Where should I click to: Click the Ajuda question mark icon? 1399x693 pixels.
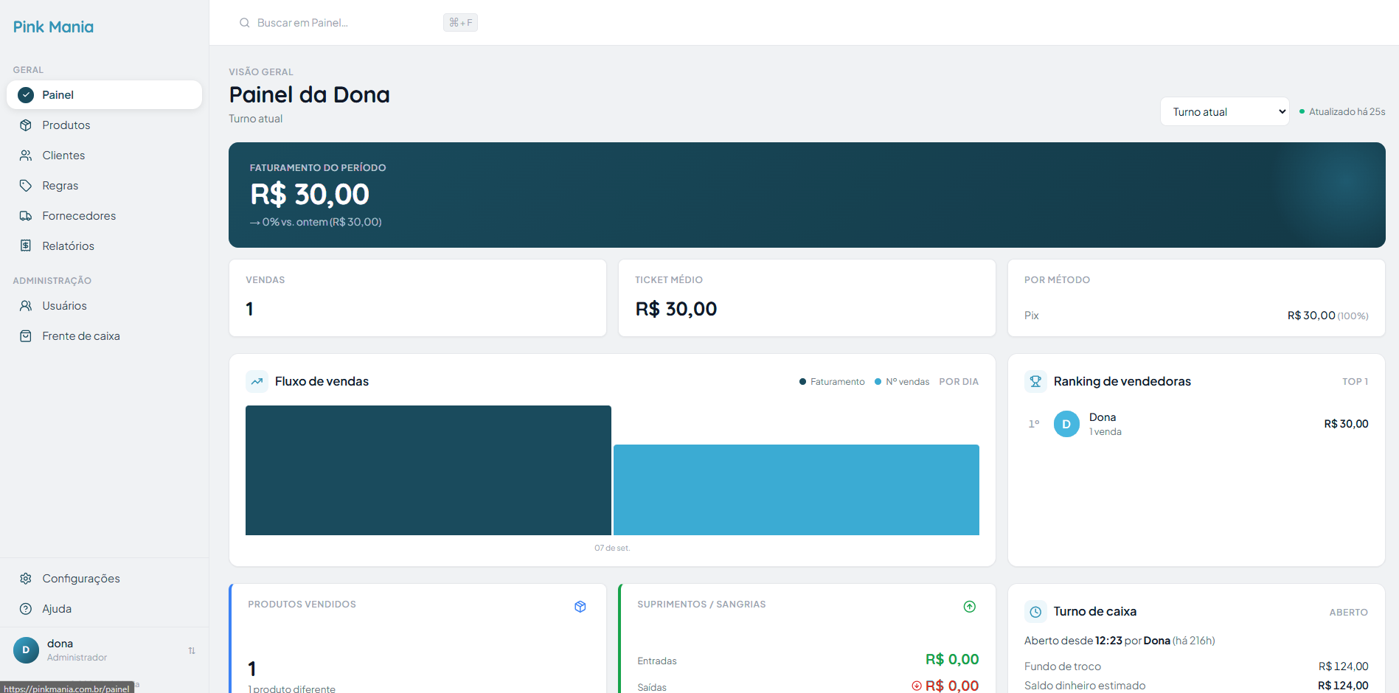tap(26, 609)
